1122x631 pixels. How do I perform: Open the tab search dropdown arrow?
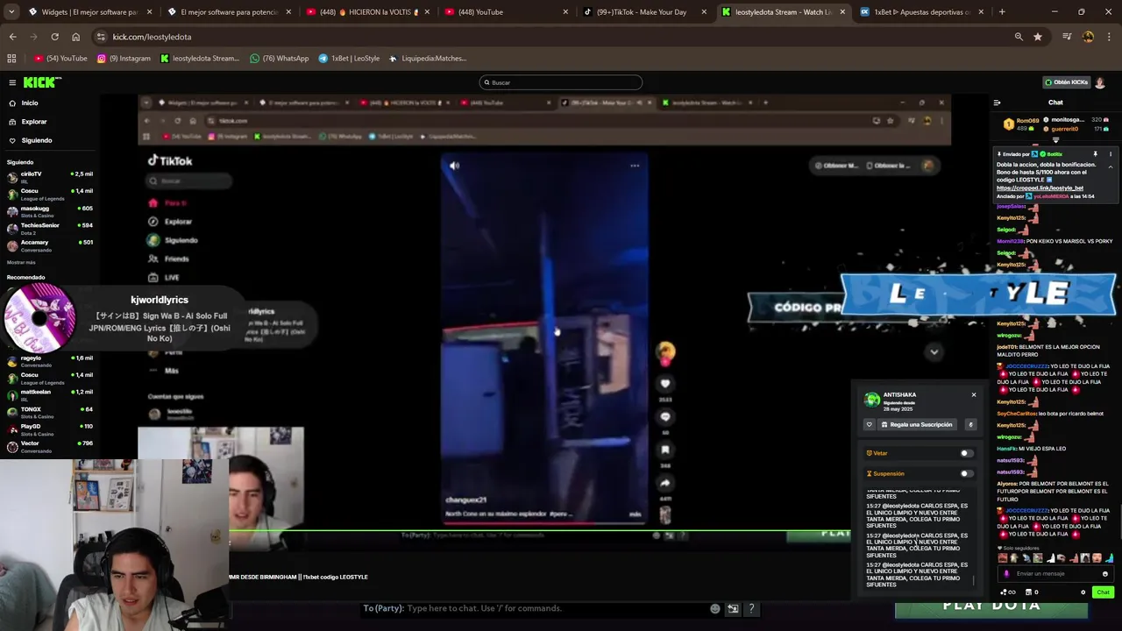pos(11,12)
